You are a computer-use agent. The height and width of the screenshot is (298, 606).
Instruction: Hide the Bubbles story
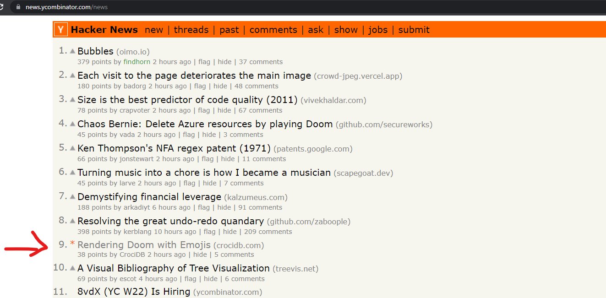pos(224,61)
